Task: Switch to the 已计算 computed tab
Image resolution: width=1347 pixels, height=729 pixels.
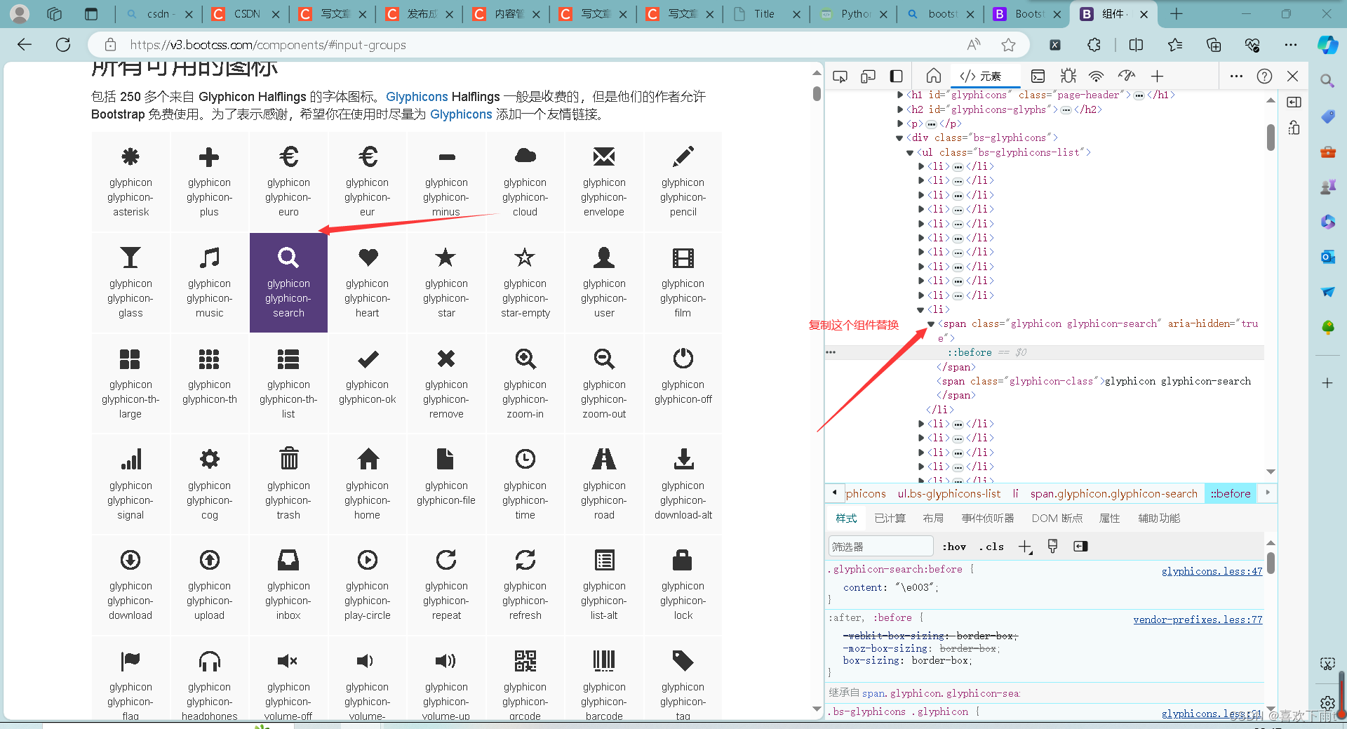Action: coord(890,518)
